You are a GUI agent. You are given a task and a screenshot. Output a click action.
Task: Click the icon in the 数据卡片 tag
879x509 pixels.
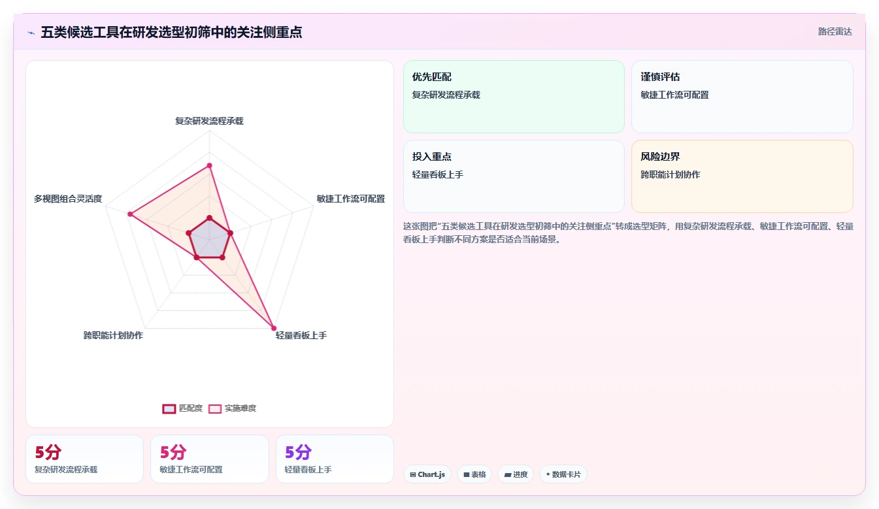pos(548,474)
